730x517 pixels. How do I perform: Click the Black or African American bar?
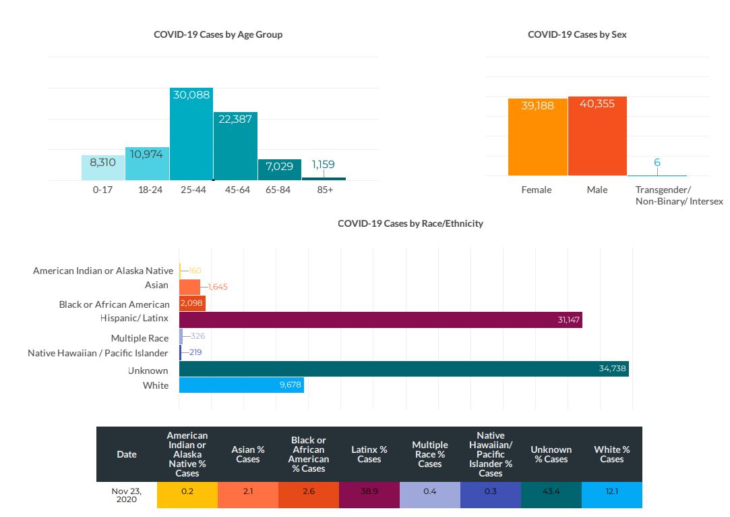pyautogui.click(x=192, y=304)
